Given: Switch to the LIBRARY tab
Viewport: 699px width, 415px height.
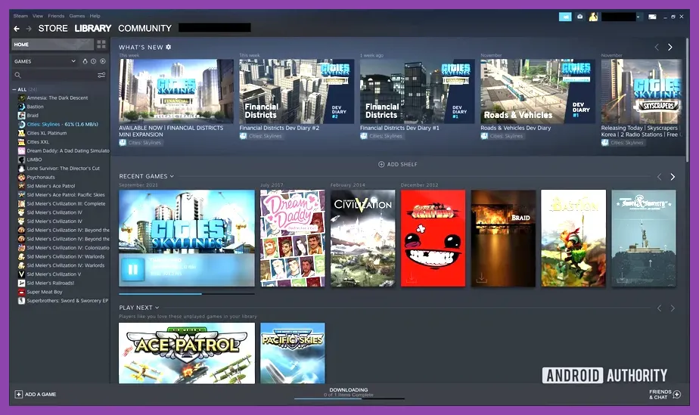Looking at the screenshot, I should [93, 29].
